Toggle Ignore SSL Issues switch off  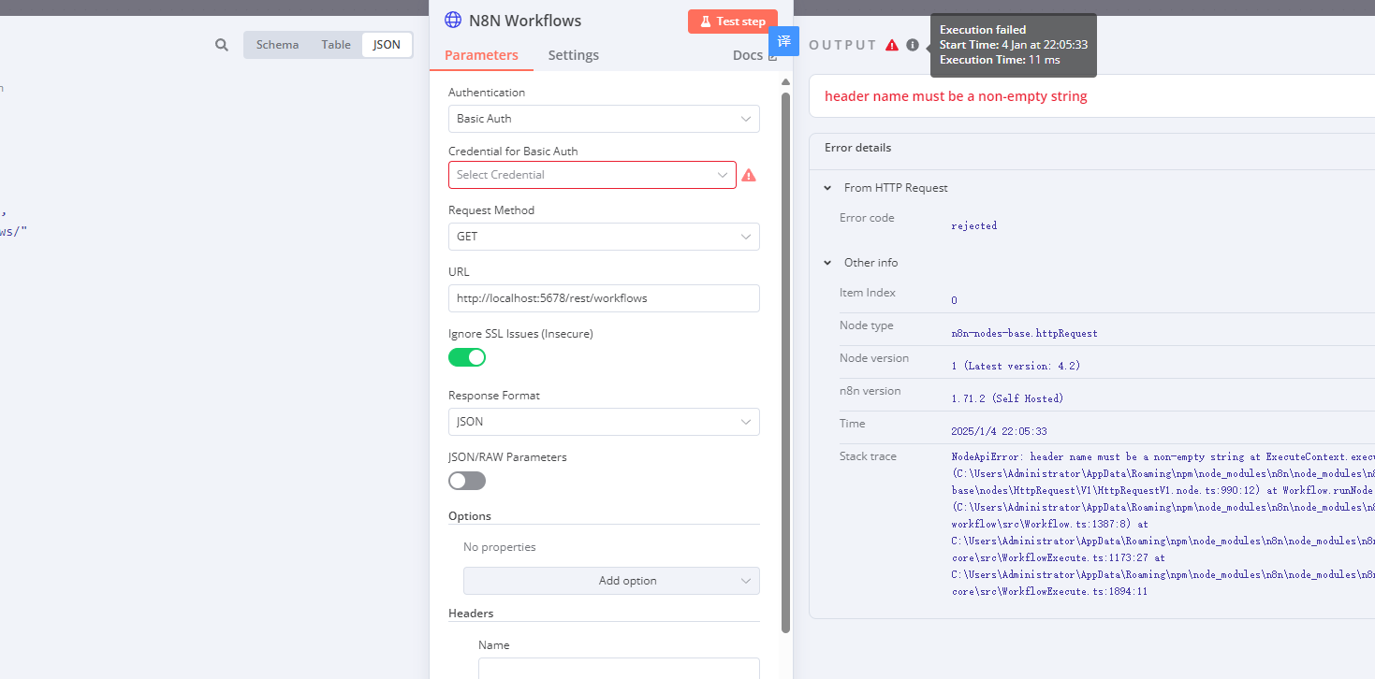coord(467,357)
